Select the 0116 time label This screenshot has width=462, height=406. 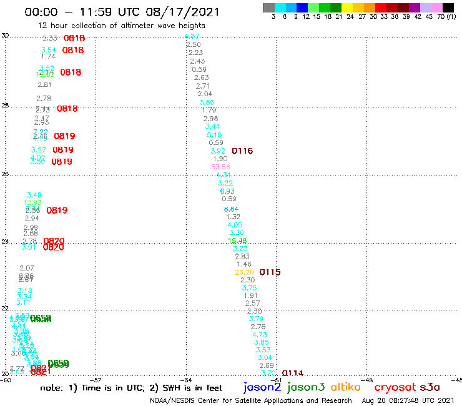242,151
